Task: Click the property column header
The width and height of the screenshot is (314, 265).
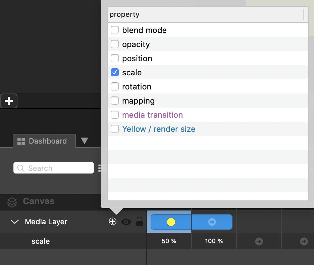Action: (x=205, y=14)
